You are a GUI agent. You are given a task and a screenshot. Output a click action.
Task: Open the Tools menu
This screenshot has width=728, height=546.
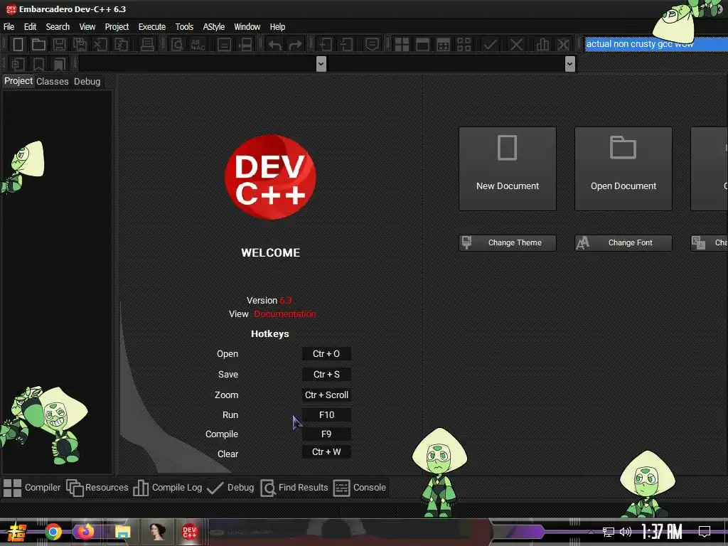[x=184, y=27]
